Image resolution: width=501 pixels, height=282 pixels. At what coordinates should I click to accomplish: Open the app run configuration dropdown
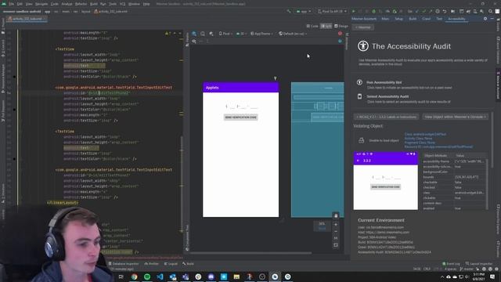(304, 11)
